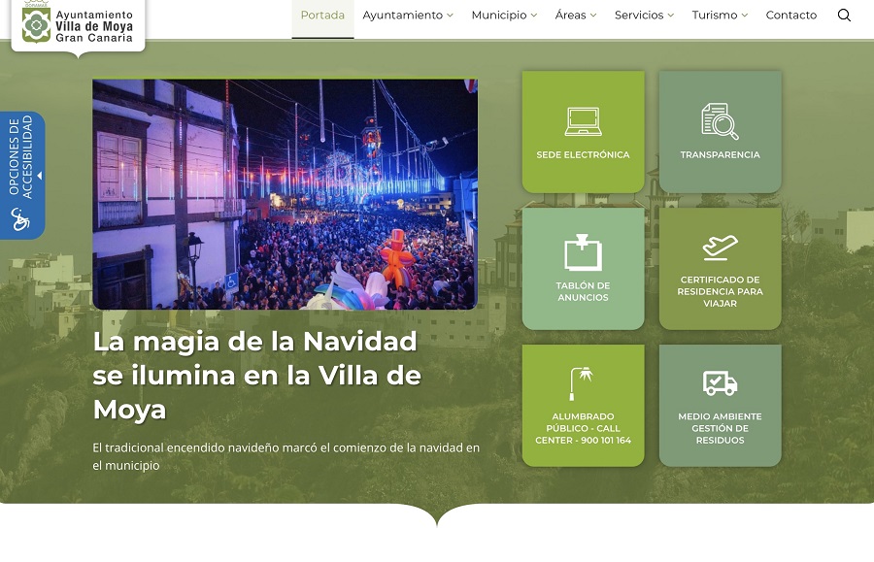Click the Certificado de Residencia para Viajar card
This screenshot has height=562, width=874.
tap(720, 269)
